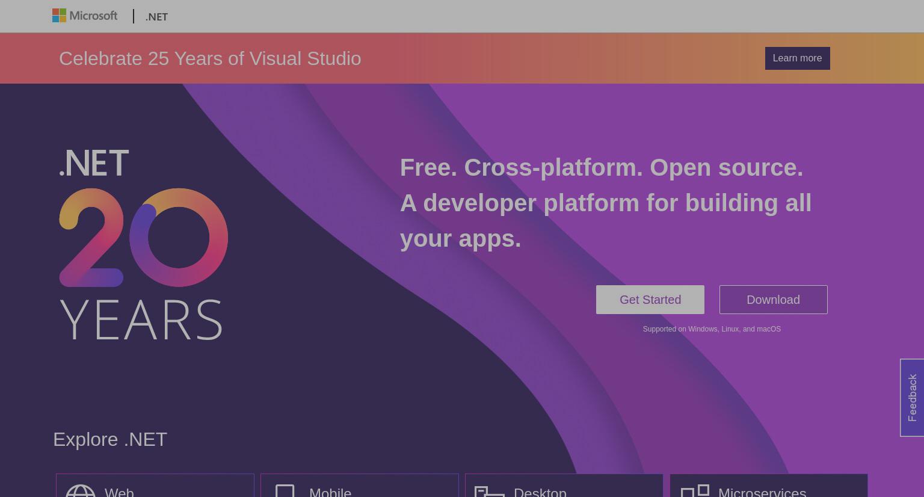This screenshot has height=497, width=924.
Task: Click the .NET 20 Years logo
Action: coord(143,244)
